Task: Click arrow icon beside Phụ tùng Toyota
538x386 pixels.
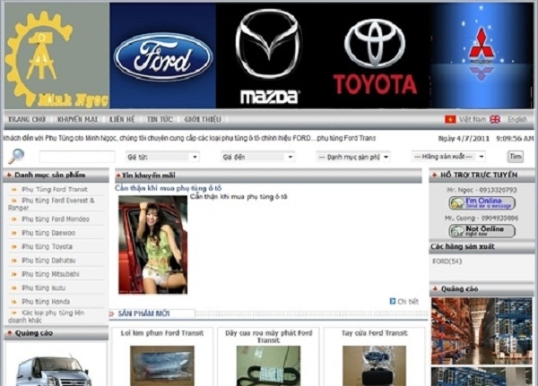Action: click(14, 247)
